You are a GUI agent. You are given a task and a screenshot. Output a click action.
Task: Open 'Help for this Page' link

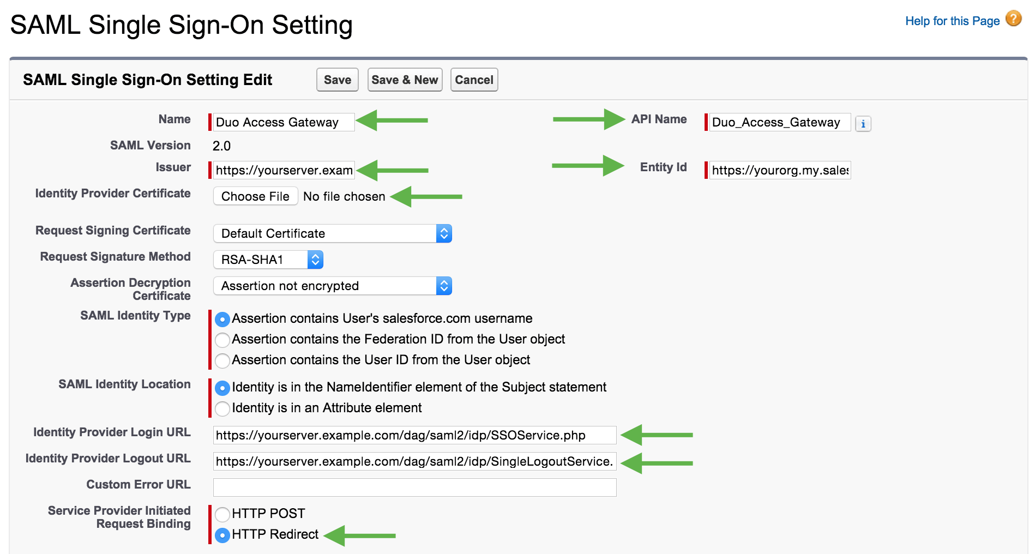click(x=952, y=21)
